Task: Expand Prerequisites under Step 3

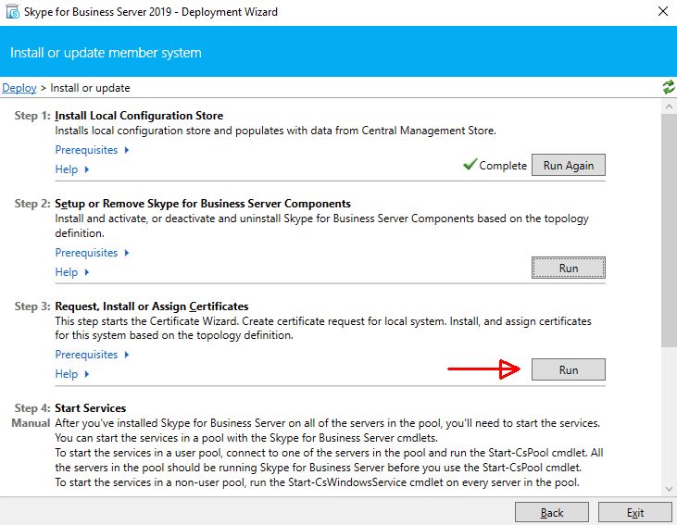Action: pos(92,355)
